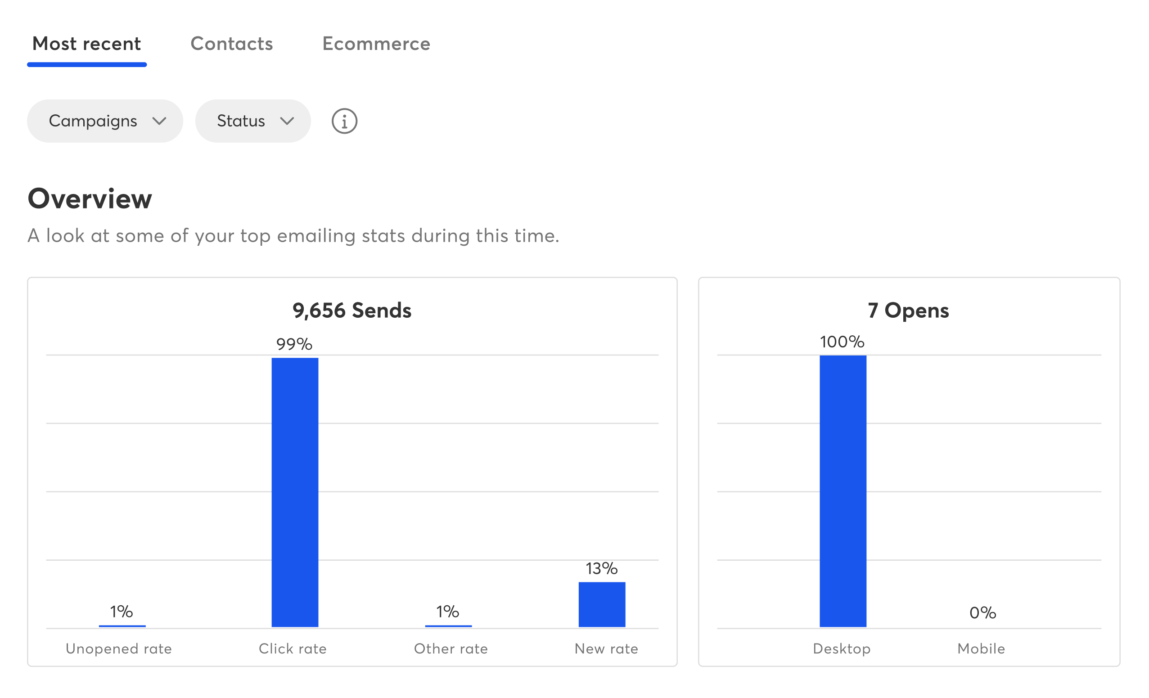Select the Other rate bar line

448,626
